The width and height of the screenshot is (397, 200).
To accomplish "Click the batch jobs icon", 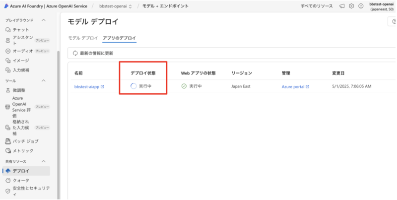I will click(8, 141).
